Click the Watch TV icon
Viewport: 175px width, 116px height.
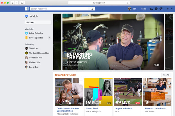pyautogui.click(x=27, y=16)
